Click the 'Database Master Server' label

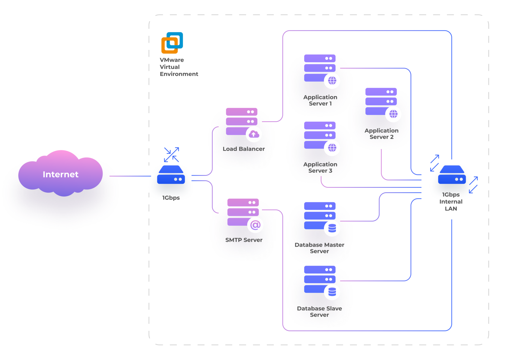pos(319,248)
